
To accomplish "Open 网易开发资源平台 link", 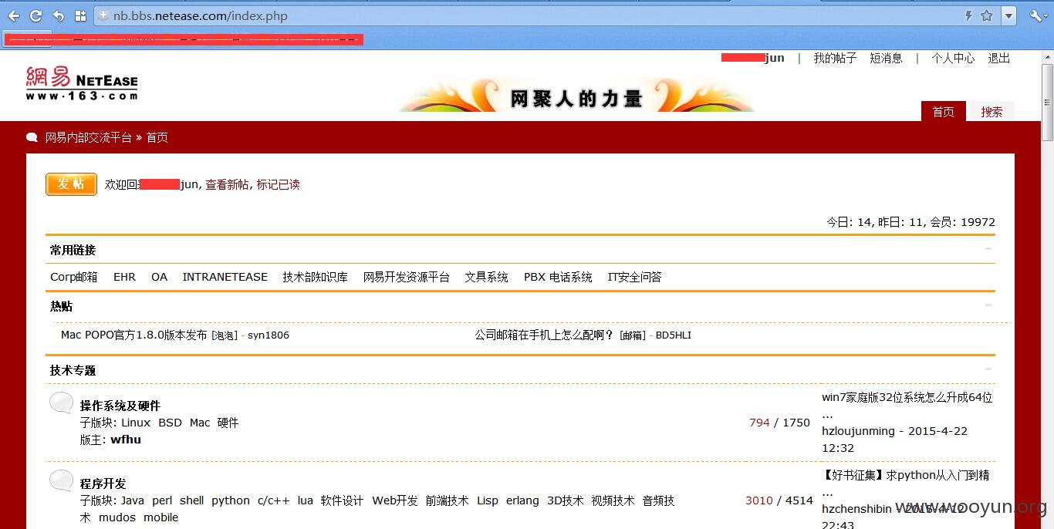I will click(407, 277).
